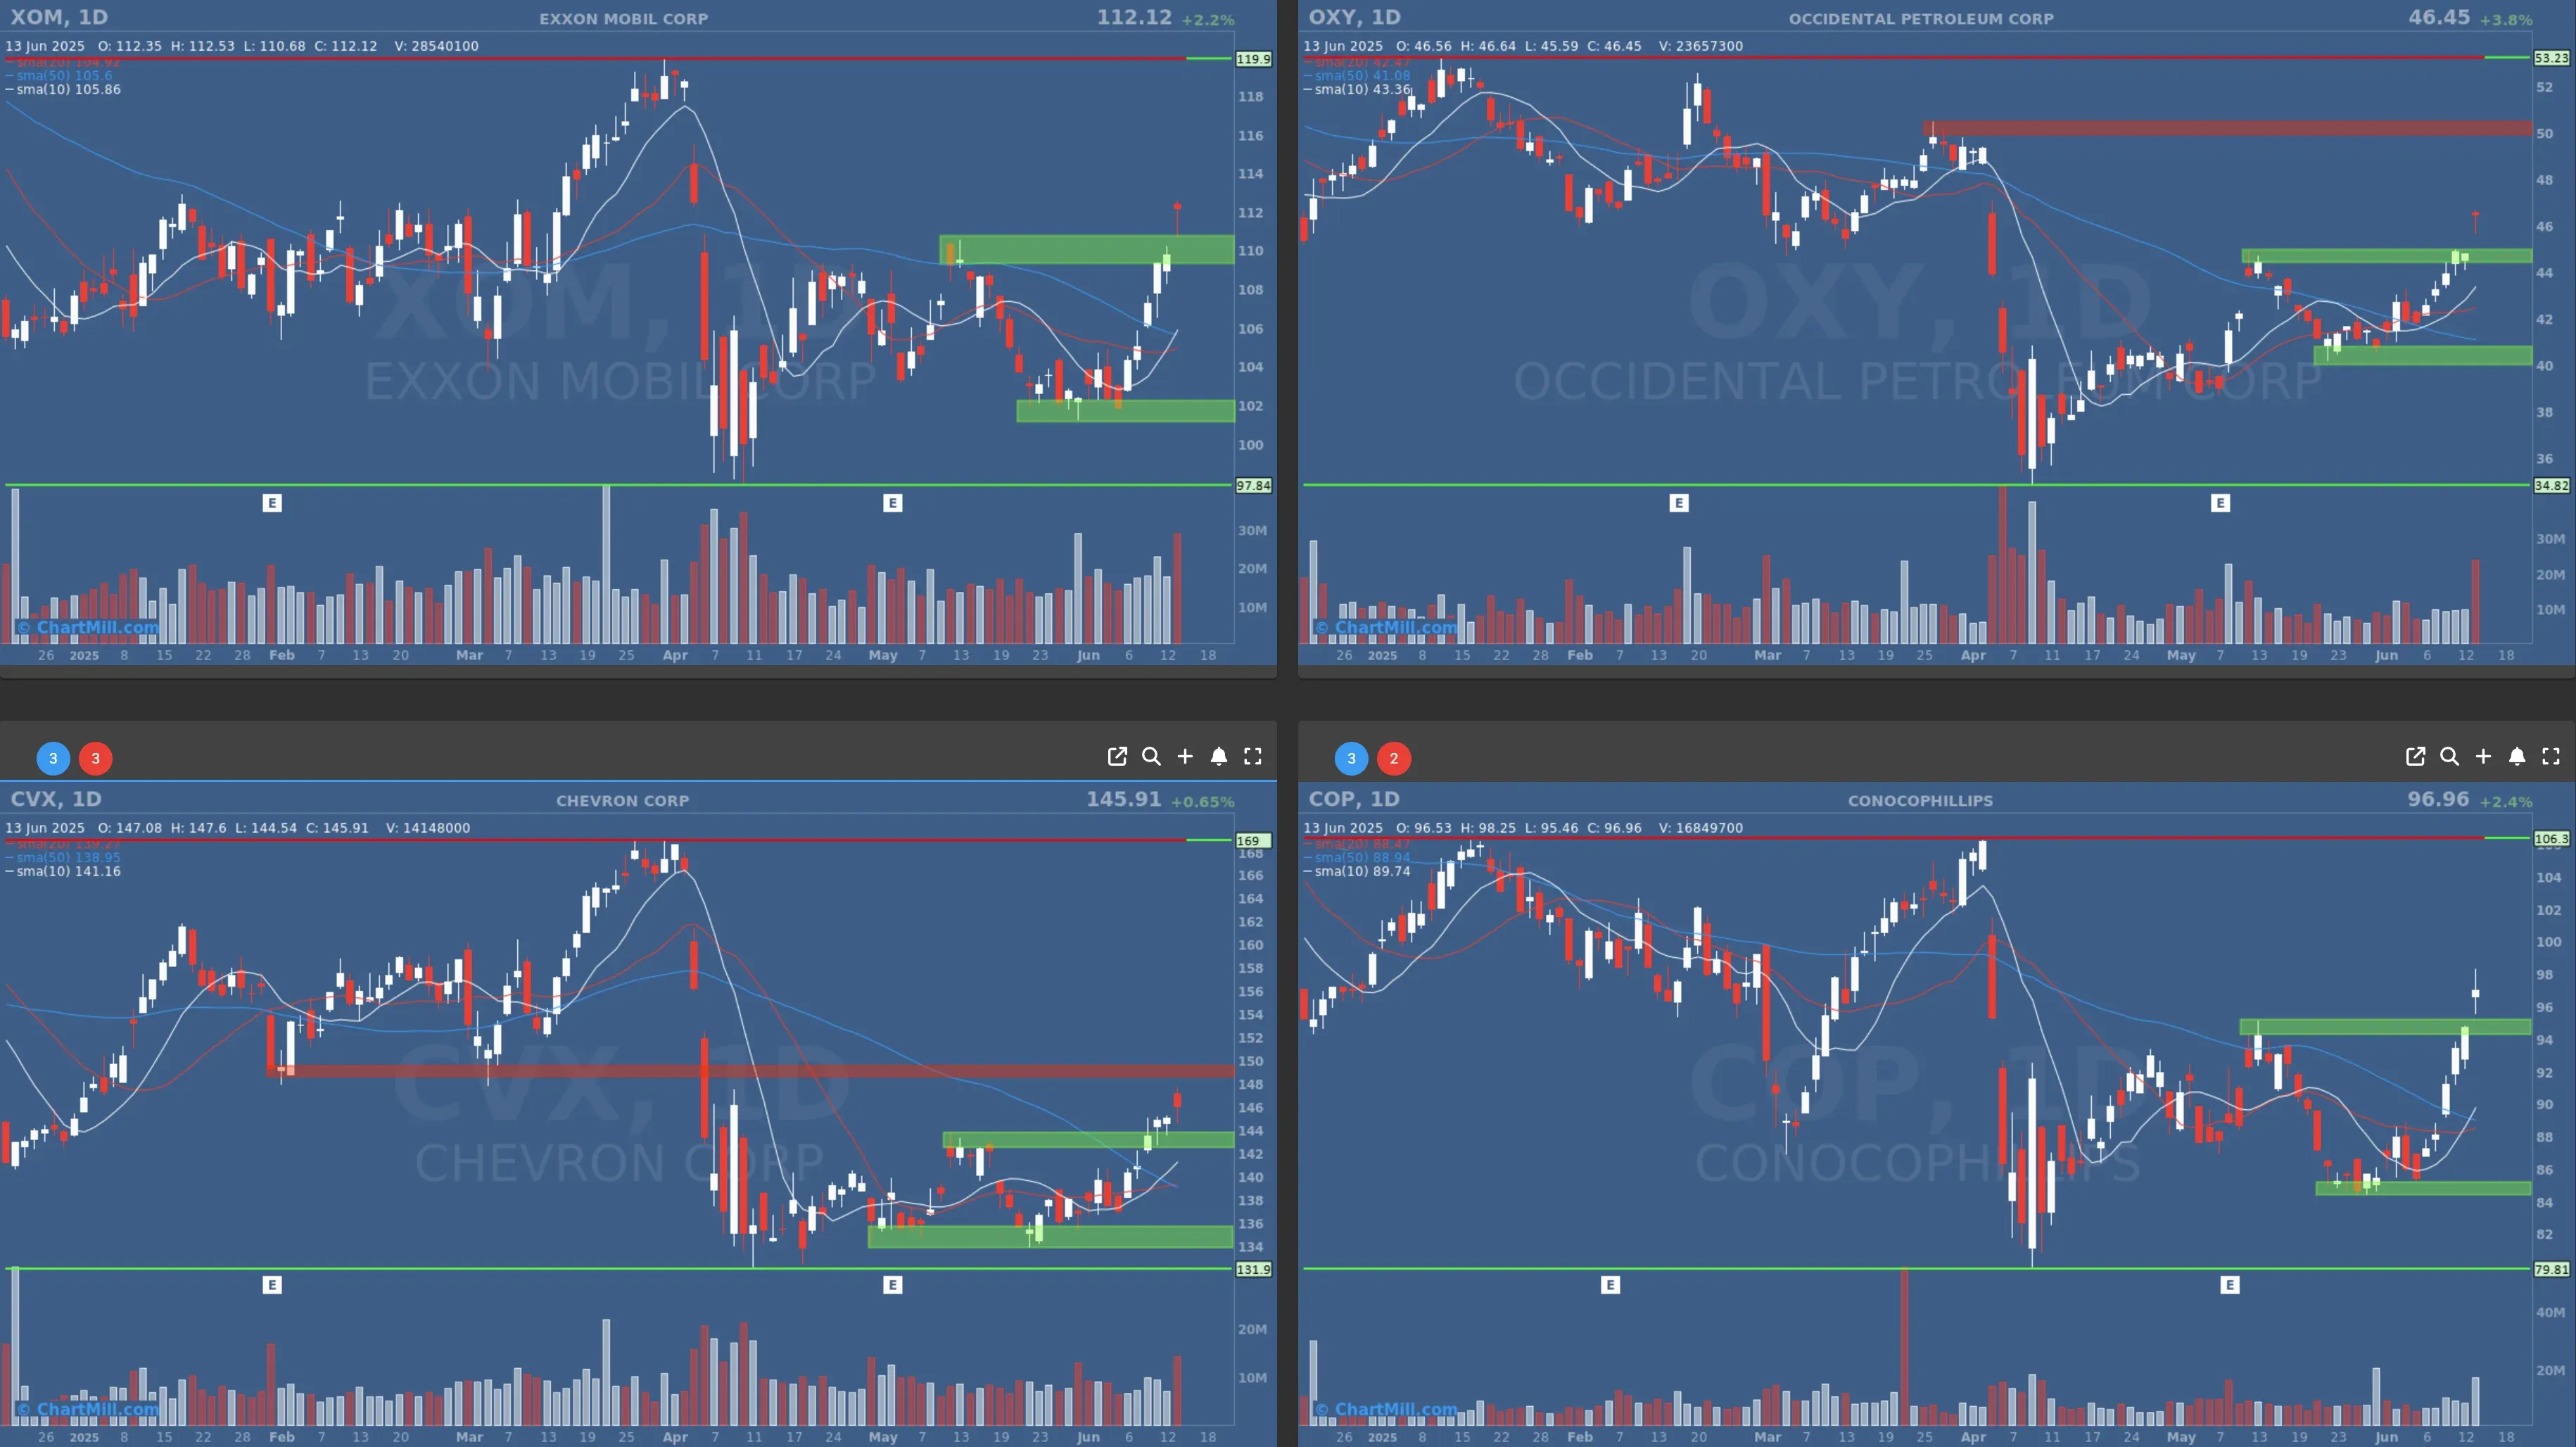
Task: Click CVX sma(10) 141.16 legend
Action: [63, 871]
